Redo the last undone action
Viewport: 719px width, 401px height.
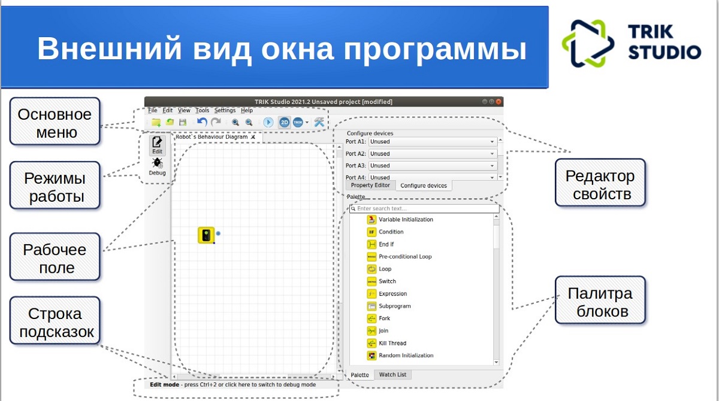[216, 122]
